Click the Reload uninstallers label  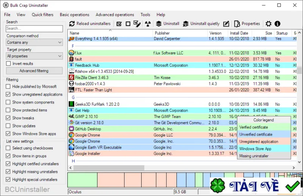(94, 24)
